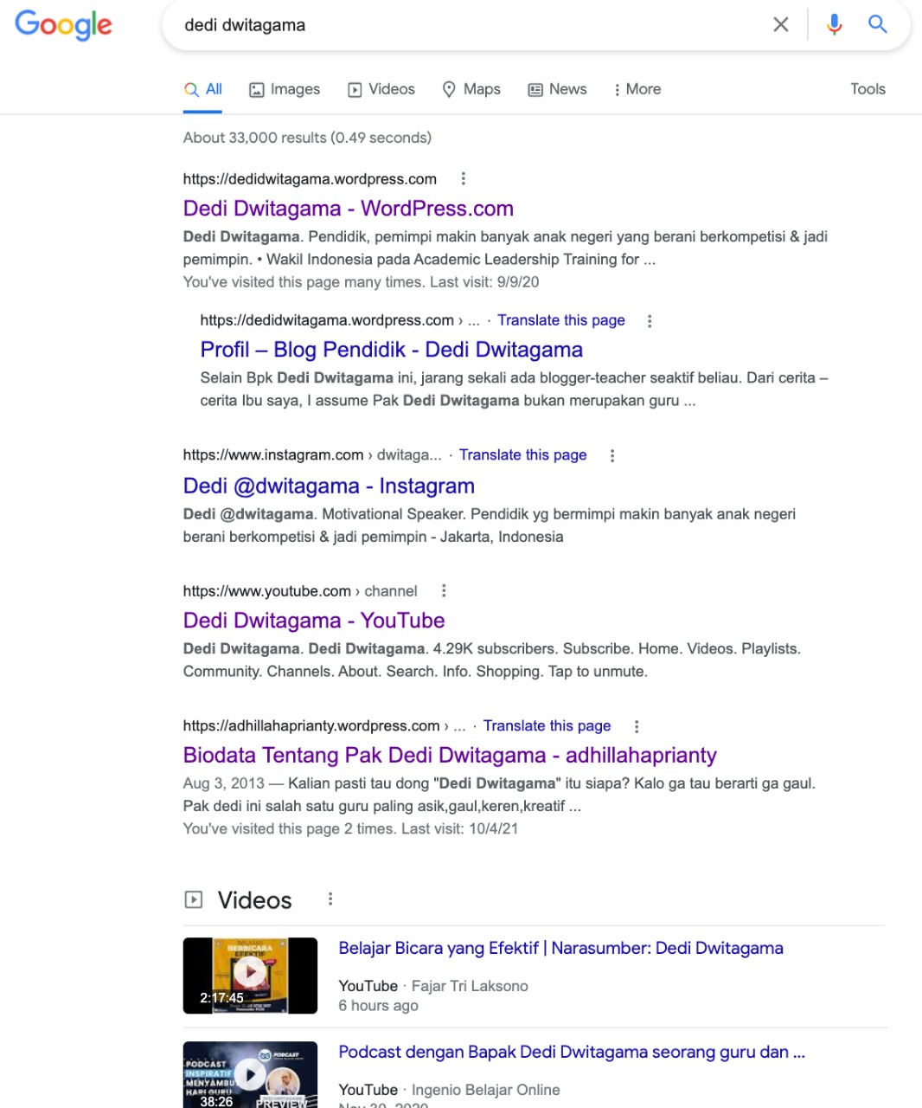The image size is (922, 1108).
Task: Open 'Belajar Bicara yang Efektif' video link
Action: click(x=561, y=949)
